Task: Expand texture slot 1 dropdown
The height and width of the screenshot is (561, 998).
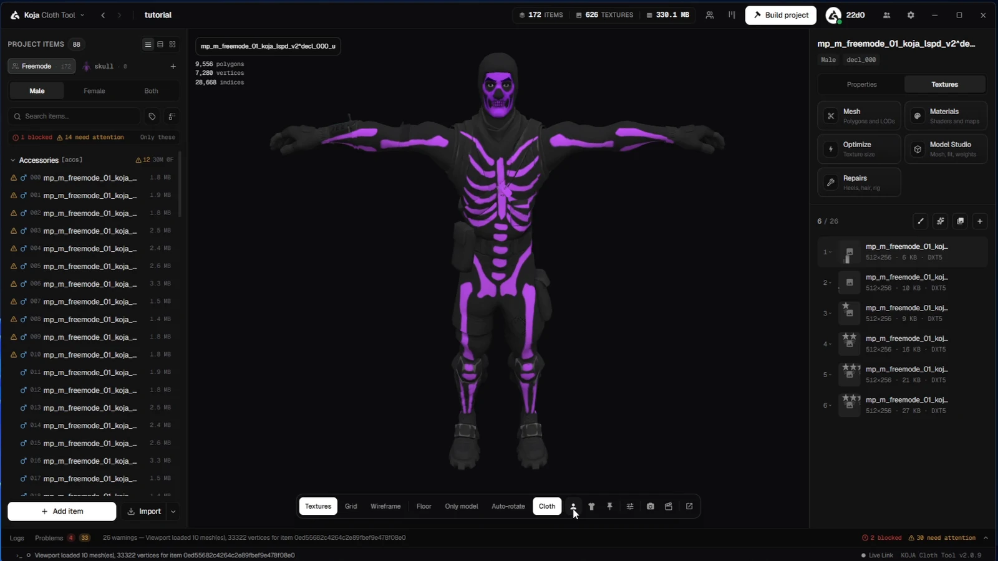Action: pos(827,252)
